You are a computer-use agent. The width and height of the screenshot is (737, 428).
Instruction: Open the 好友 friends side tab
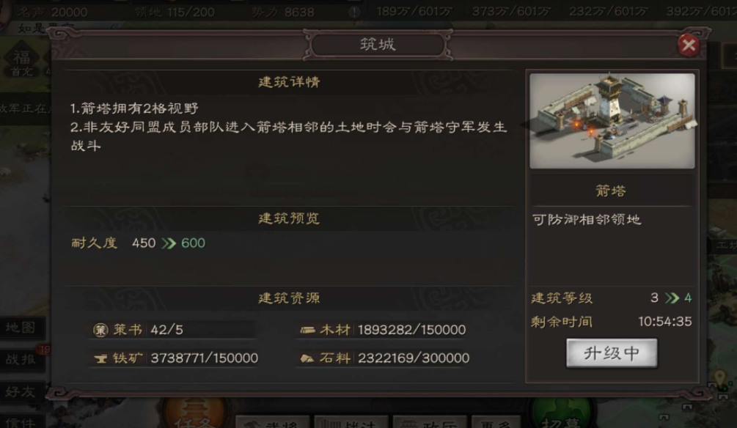[21, 391]
